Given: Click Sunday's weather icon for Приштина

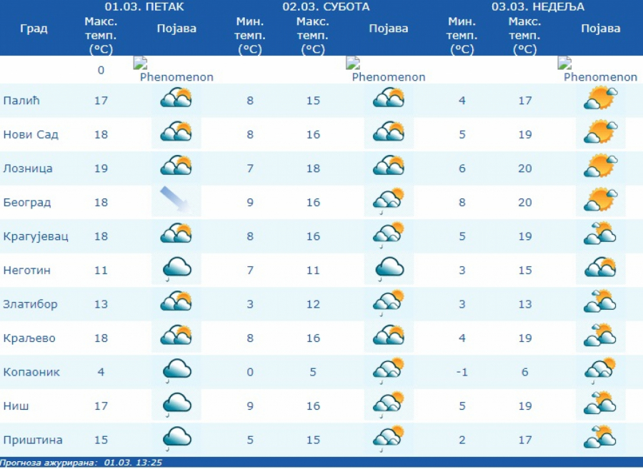Looking at the screenshot, I should [600, 438].
